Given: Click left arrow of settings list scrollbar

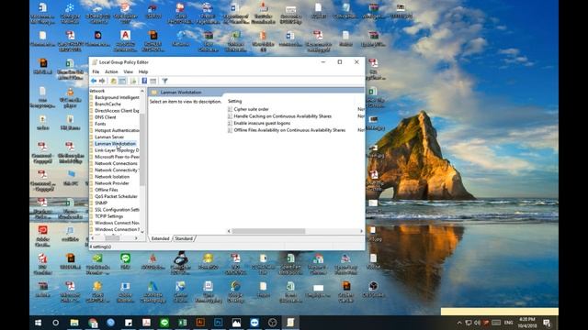Looking at the screenshot, I should [x=229, y=231].
